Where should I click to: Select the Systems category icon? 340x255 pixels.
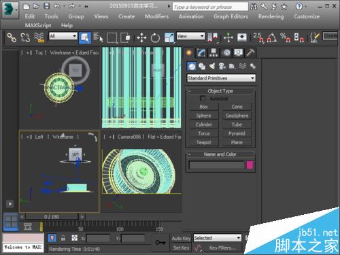point(252,67)
